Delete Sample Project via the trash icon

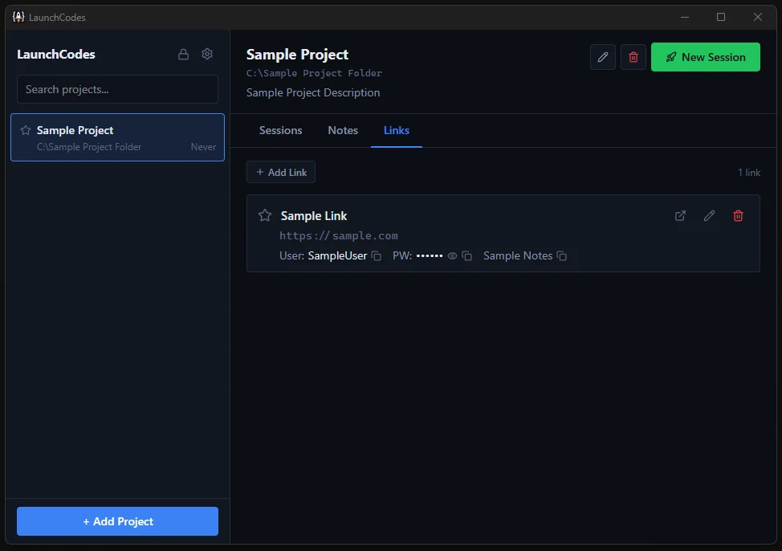(x=633, y=57)
